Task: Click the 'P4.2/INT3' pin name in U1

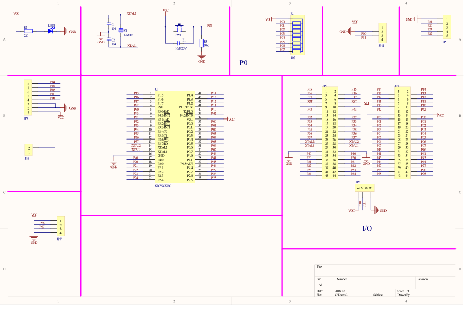Action: (186, 115)
